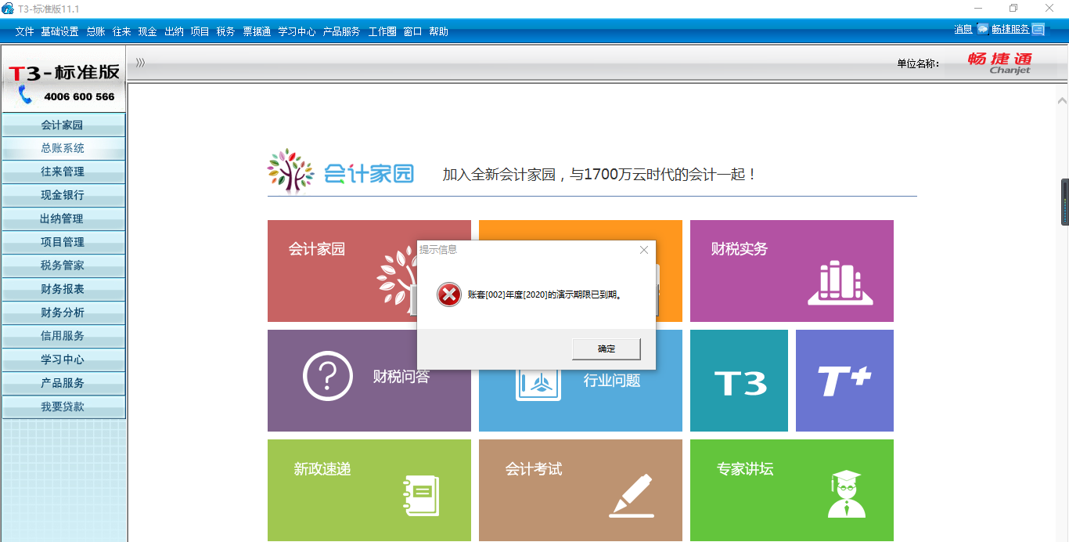Open the teal T3 tile
Viewport: 1069px width, 542px height.
tap(739, 381)
